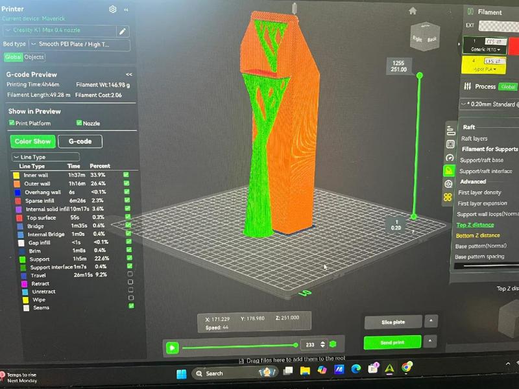
Task: Click the Slice plate button
Action: click(x=393, y=322)
